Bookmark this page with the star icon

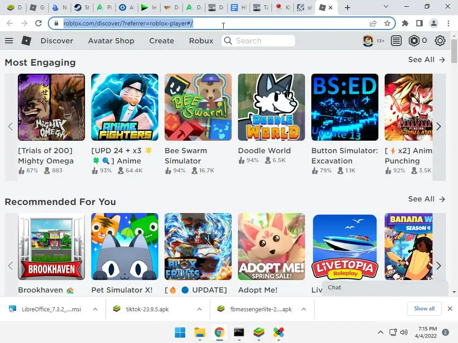point(387,23)
